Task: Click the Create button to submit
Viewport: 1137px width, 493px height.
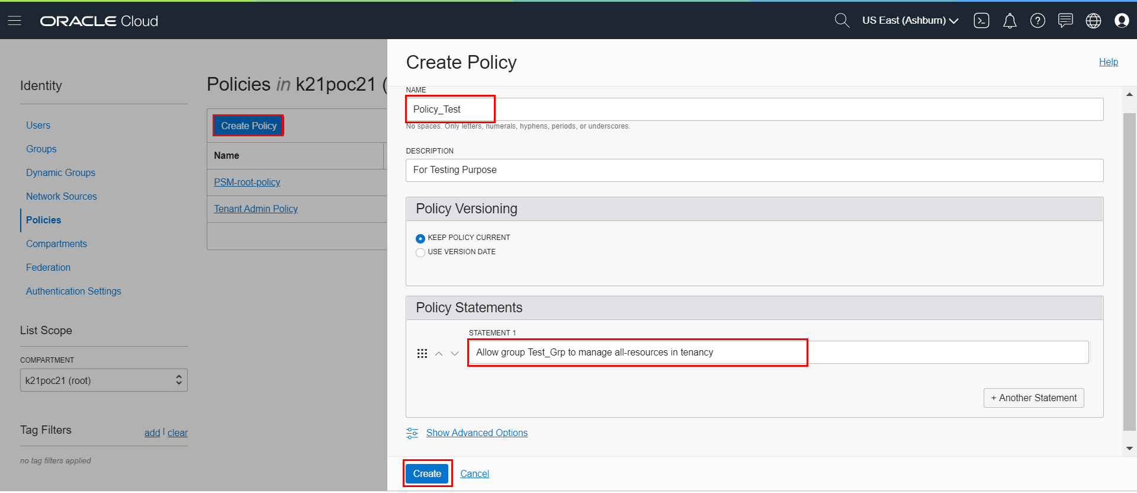Action: [427, 473]
